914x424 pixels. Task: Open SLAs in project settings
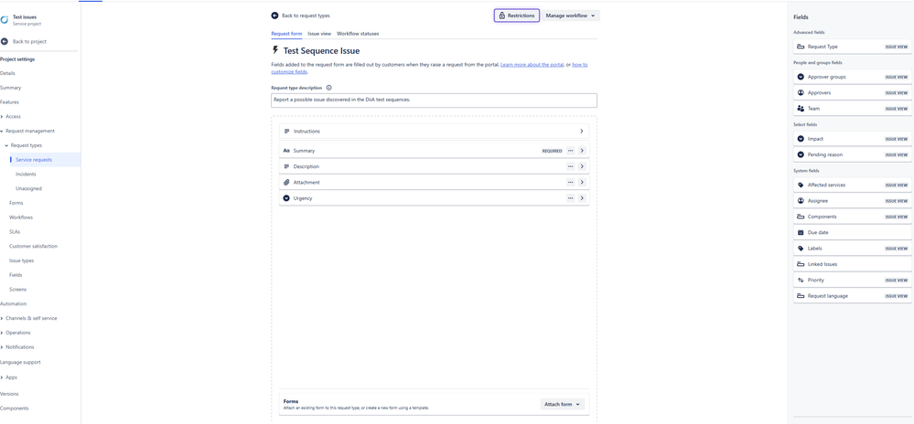[x=15, y=232]
